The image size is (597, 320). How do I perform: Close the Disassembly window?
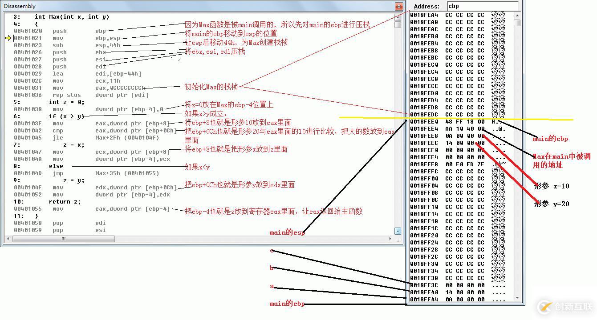pos(399,6)
